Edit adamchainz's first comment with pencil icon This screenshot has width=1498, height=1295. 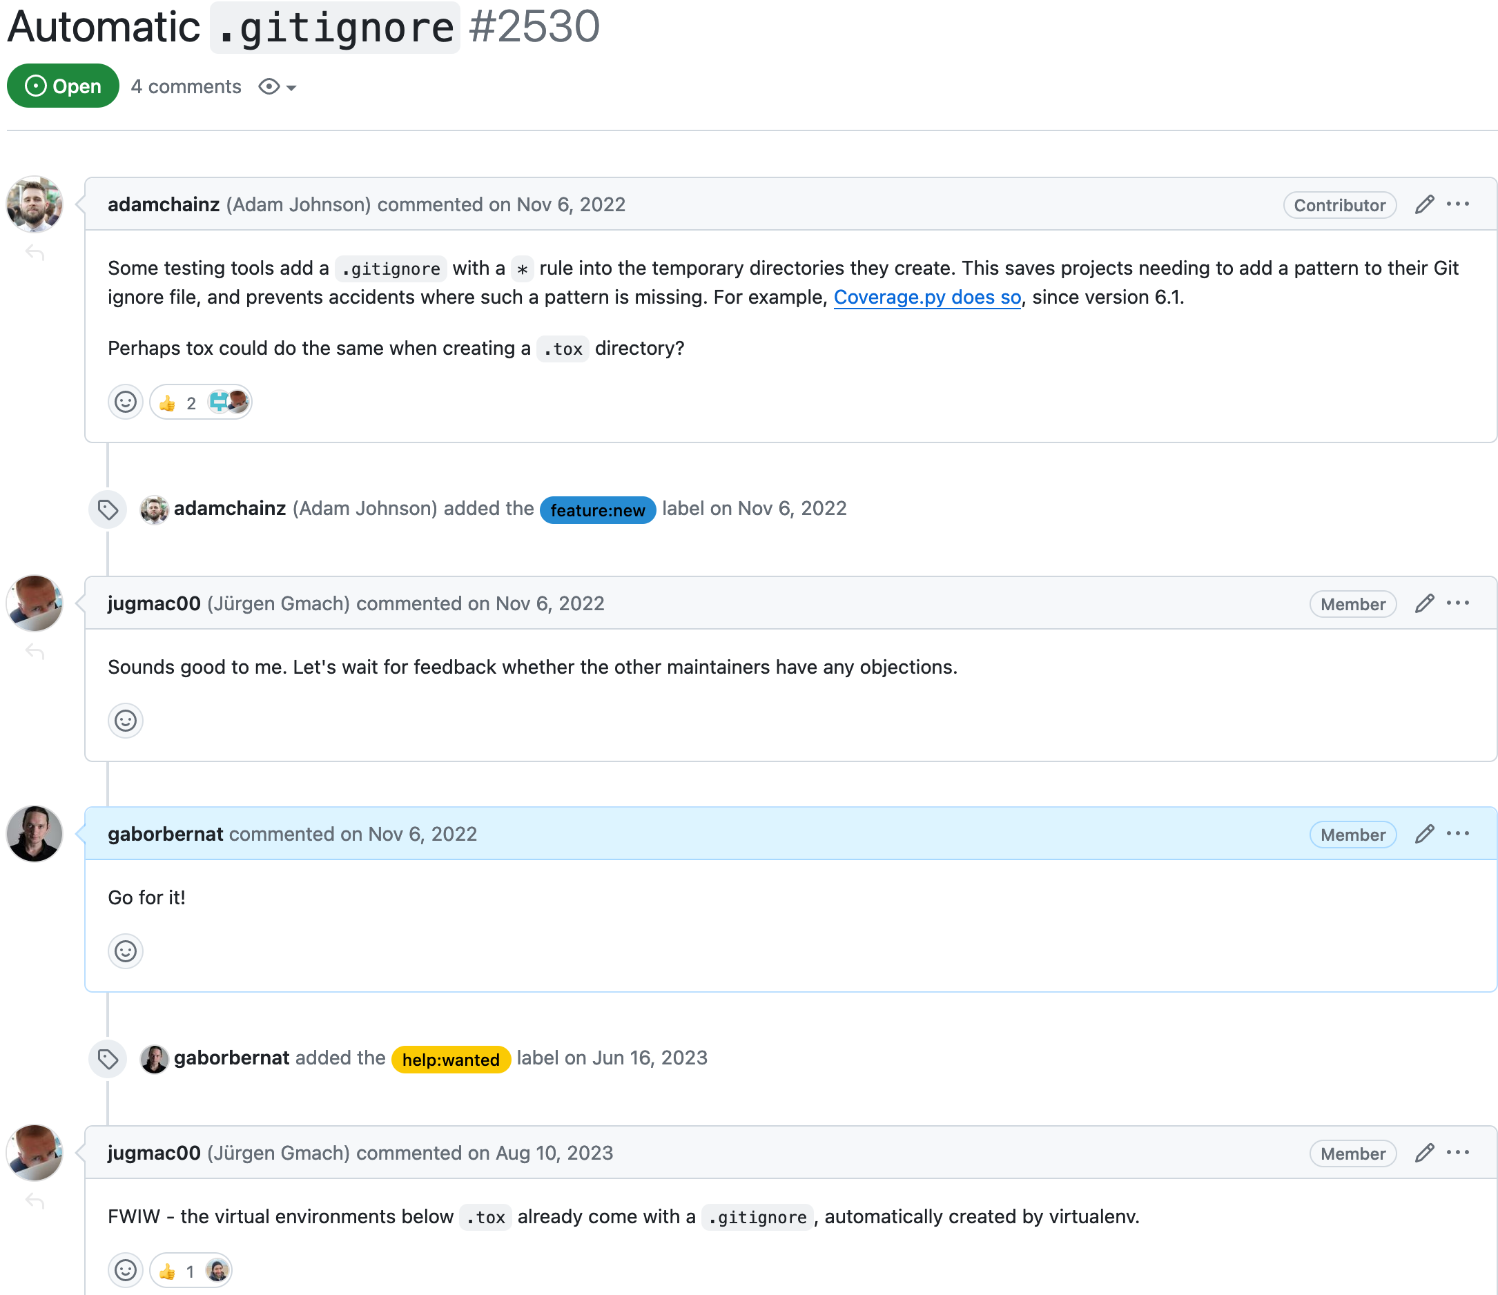(x=1423, y=204)
